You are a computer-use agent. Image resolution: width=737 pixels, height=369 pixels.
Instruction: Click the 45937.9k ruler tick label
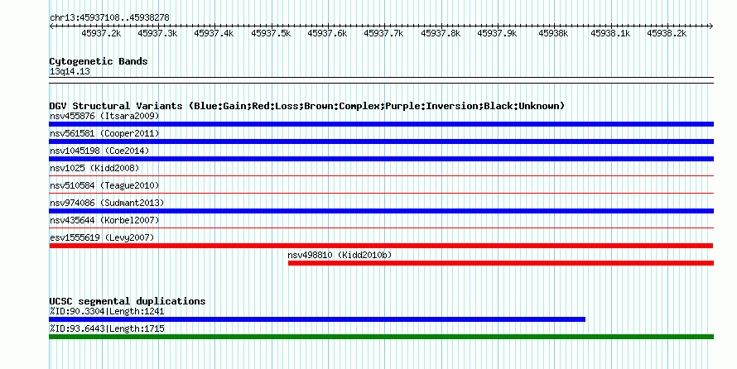point(497,33)
